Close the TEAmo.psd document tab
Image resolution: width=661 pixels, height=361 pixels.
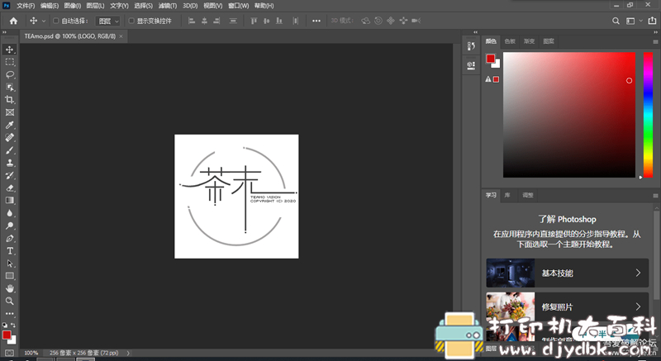(121, 36)
